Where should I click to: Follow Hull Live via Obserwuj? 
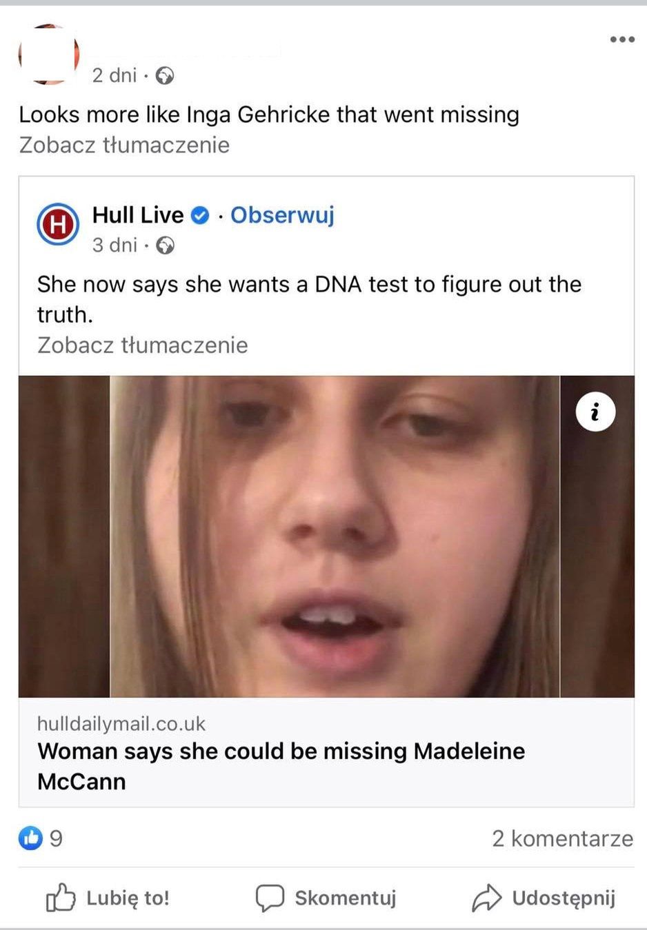point(282,215)
